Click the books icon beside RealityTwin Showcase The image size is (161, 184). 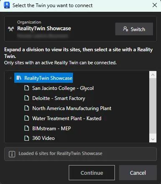click(19, 78)
